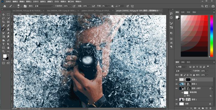Open the layer blend mode dropdown
This screenshot has width=216, height=110.
183,71
